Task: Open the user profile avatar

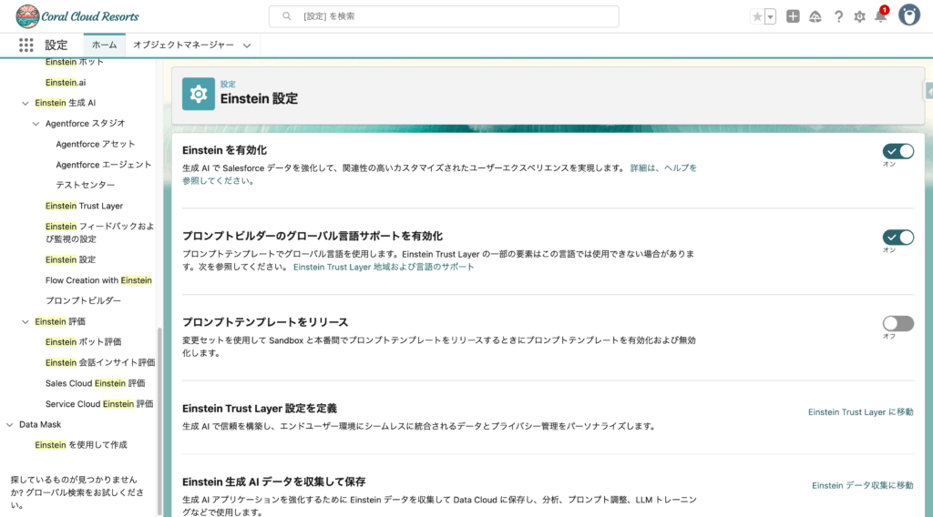Action: tap(908, 15)
